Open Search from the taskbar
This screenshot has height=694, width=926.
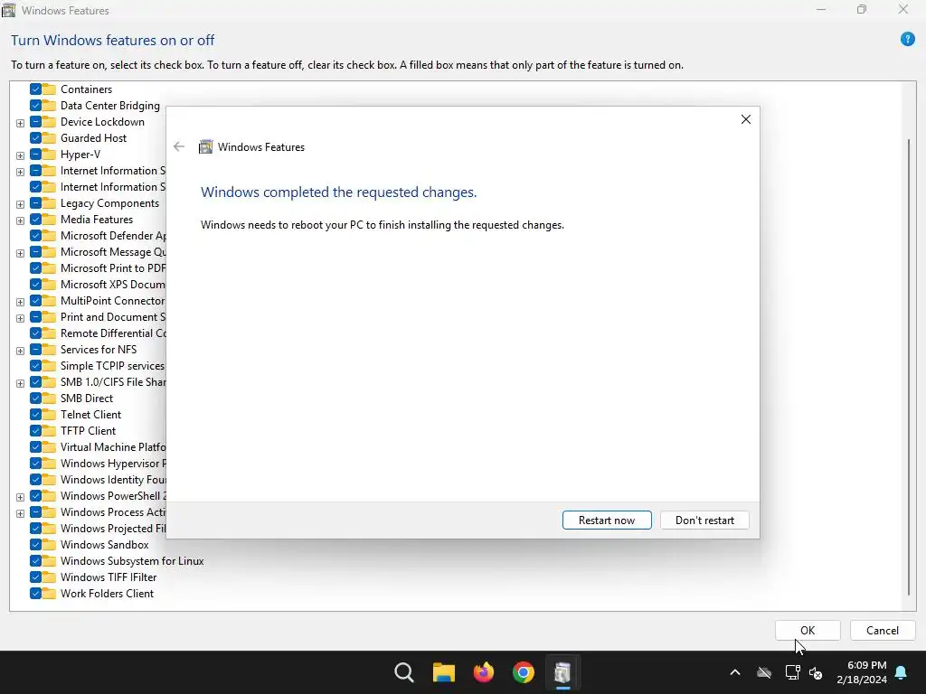pyautogui.click(x=404, y=672)
